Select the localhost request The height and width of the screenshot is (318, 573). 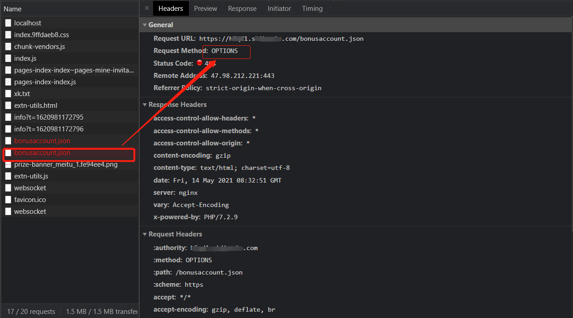[69, 23]
